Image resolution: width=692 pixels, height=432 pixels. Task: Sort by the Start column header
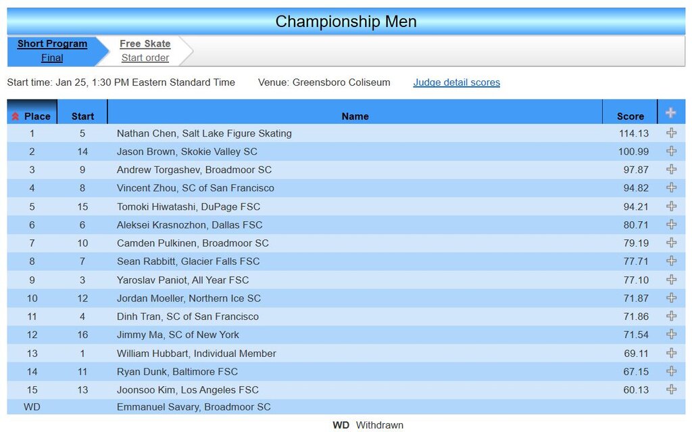(82, 116)
